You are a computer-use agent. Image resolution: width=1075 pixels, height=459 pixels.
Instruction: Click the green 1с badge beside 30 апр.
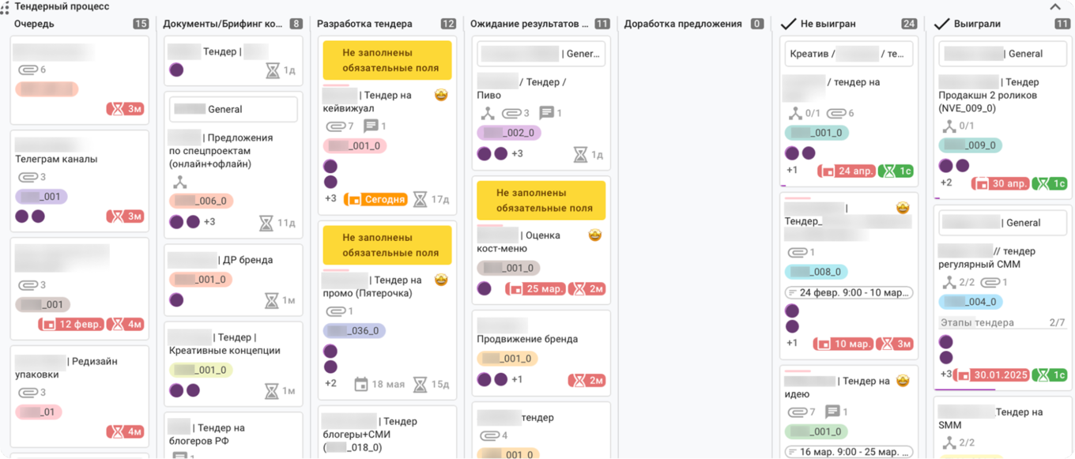click(1050, 183)
